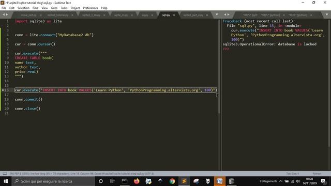Open the fox mask taskbar icon
The width and height of the screenshot is (331, 186).
coord(208,181)
